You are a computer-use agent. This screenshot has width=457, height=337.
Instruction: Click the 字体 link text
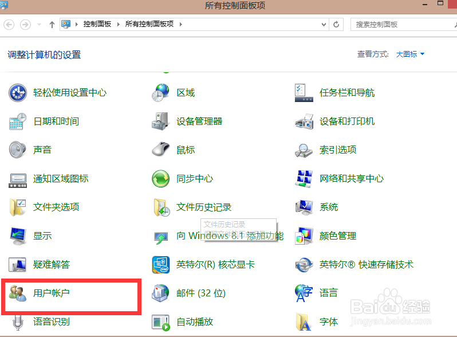329,322
